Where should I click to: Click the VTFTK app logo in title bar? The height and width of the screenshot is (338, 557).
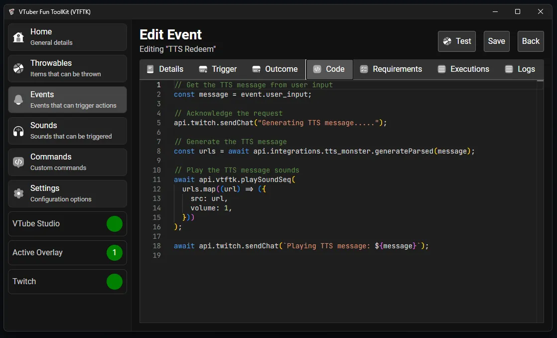coord(12,11)
